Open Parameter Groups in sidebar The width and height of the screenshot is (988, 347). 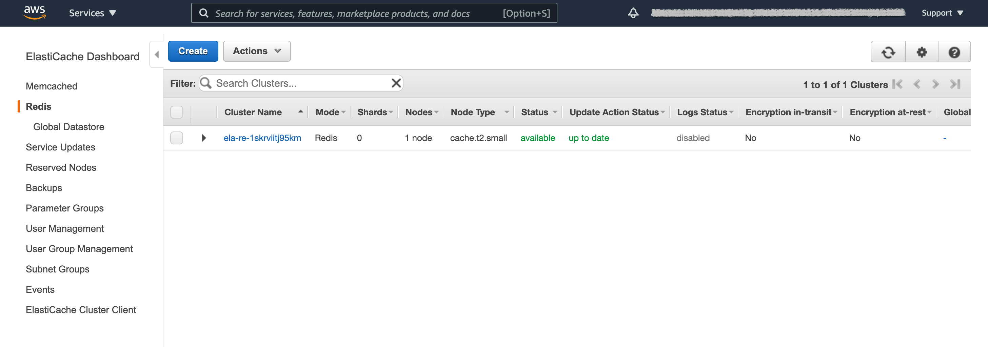click(x=64, y=208)
